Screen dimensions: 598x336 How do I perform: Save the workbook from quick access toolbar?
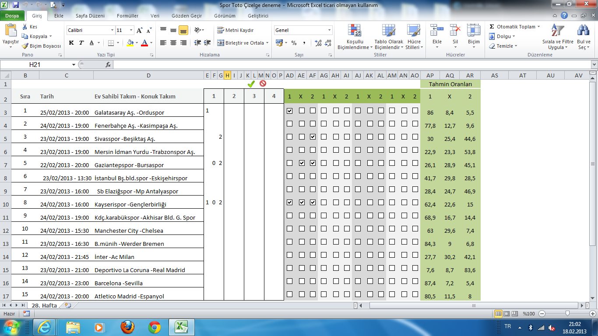tap(16, 5)
